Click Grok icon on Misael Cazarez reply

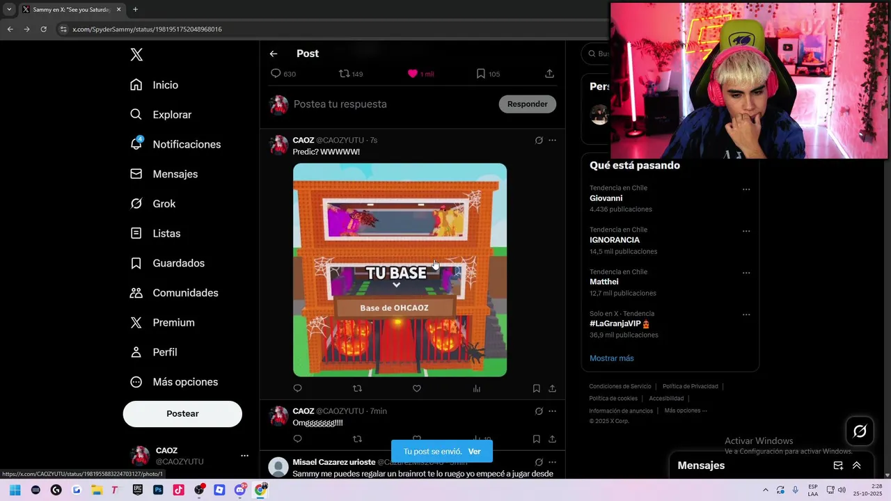coord(539,462)
